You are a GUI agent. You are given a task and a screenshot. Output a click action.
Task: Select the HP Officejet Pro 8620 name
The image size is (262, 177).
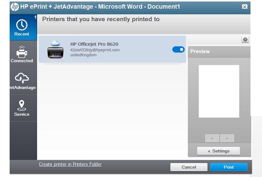(94, 44)
